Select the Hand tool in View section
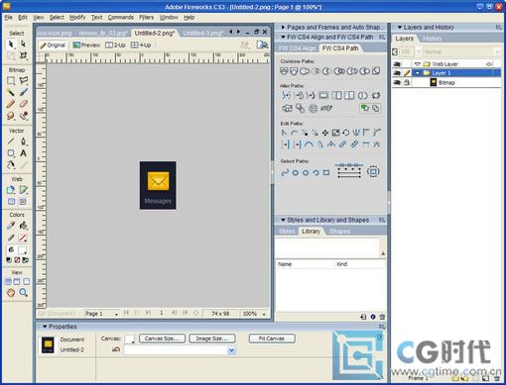The width and height of the screenshot is (506, 385). (x=11, y=292)
